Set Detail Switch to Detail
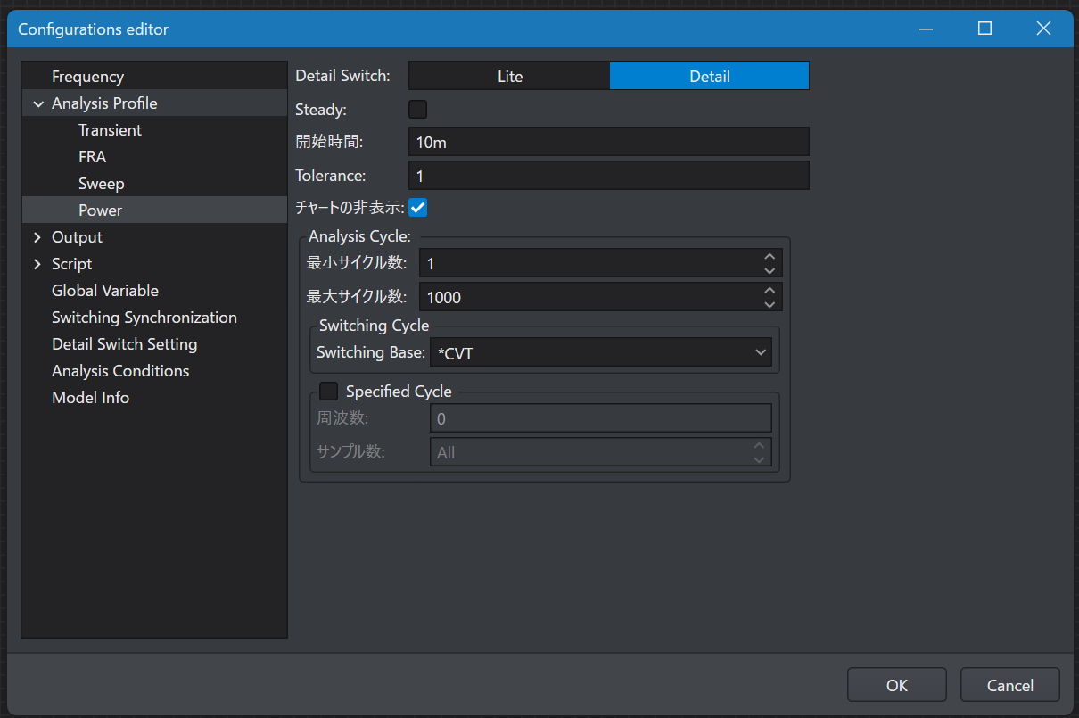The height and width of the screenshot is (718, 1079). click(710, 76)
